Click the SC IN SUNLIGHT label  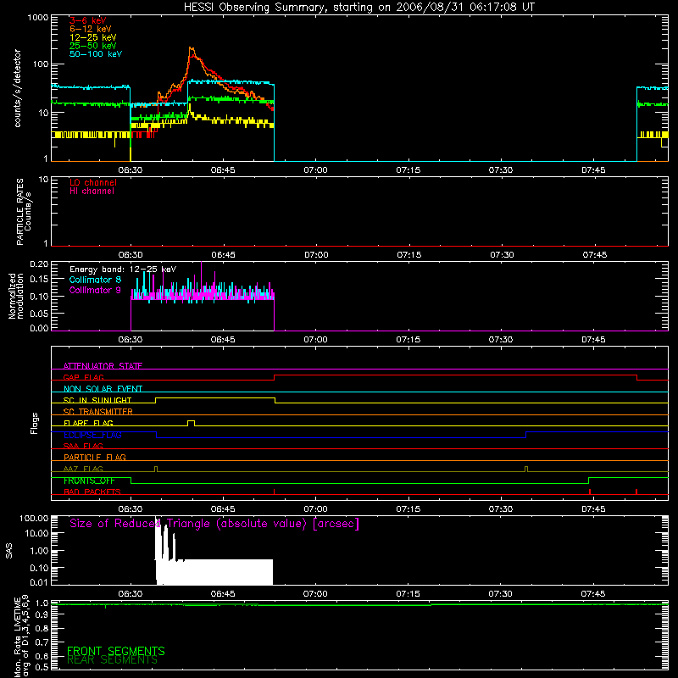(97, 400)
